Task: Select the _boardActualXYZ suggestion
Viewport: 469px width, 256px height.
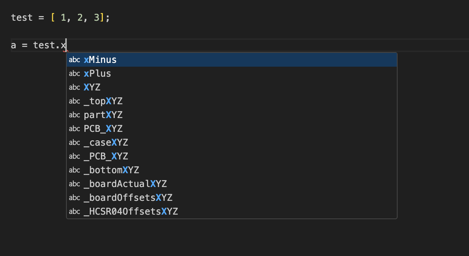Action: [x=125, y=184]
